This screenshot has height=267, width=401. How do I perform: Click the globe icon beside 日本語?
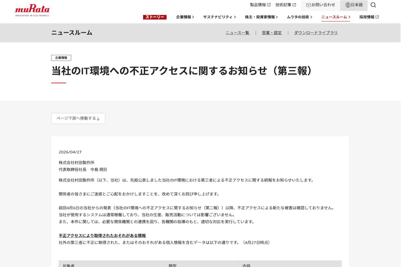coord(348,5)
